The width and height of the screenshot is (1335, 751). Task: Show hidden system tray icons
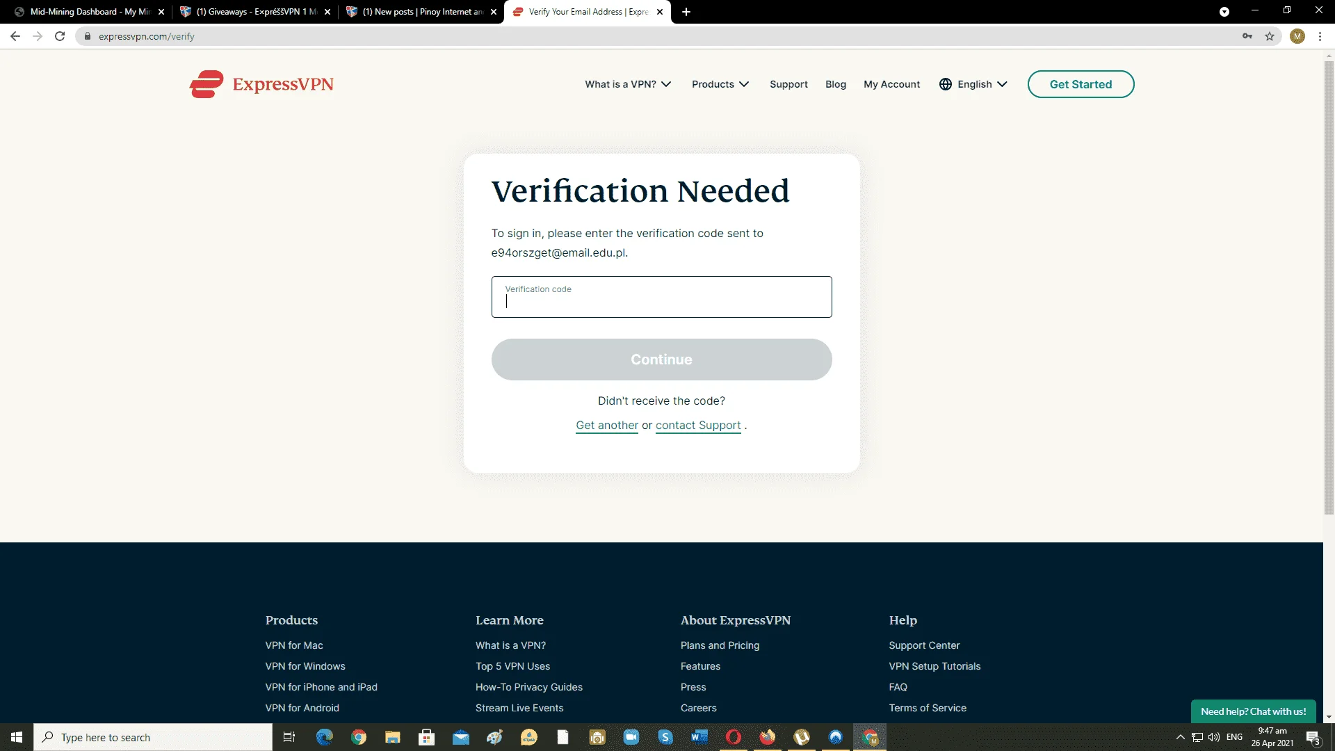coord(1180,737)
